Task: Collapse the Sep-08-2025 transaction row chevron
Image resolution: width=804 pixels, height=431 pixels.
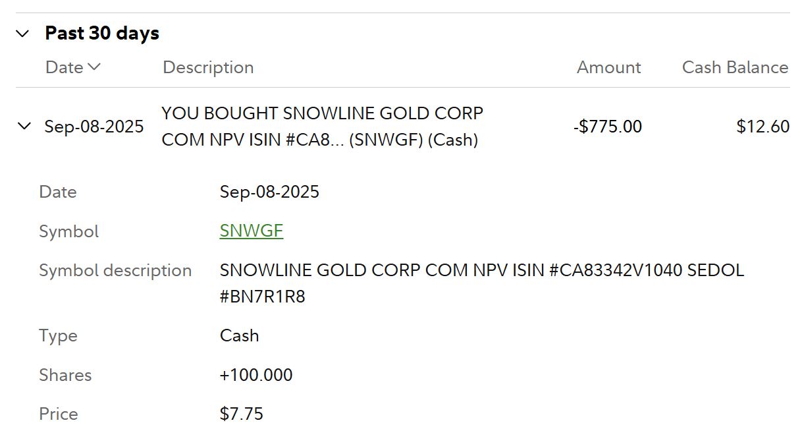Action: click(24, 126)
